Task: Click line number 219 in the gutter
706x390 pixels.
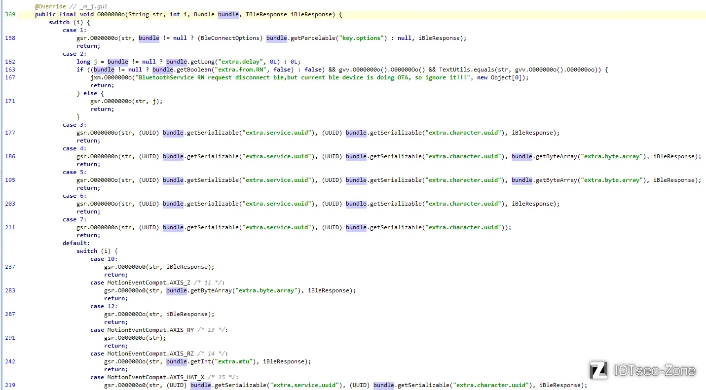Action: (x=10, y=385)
